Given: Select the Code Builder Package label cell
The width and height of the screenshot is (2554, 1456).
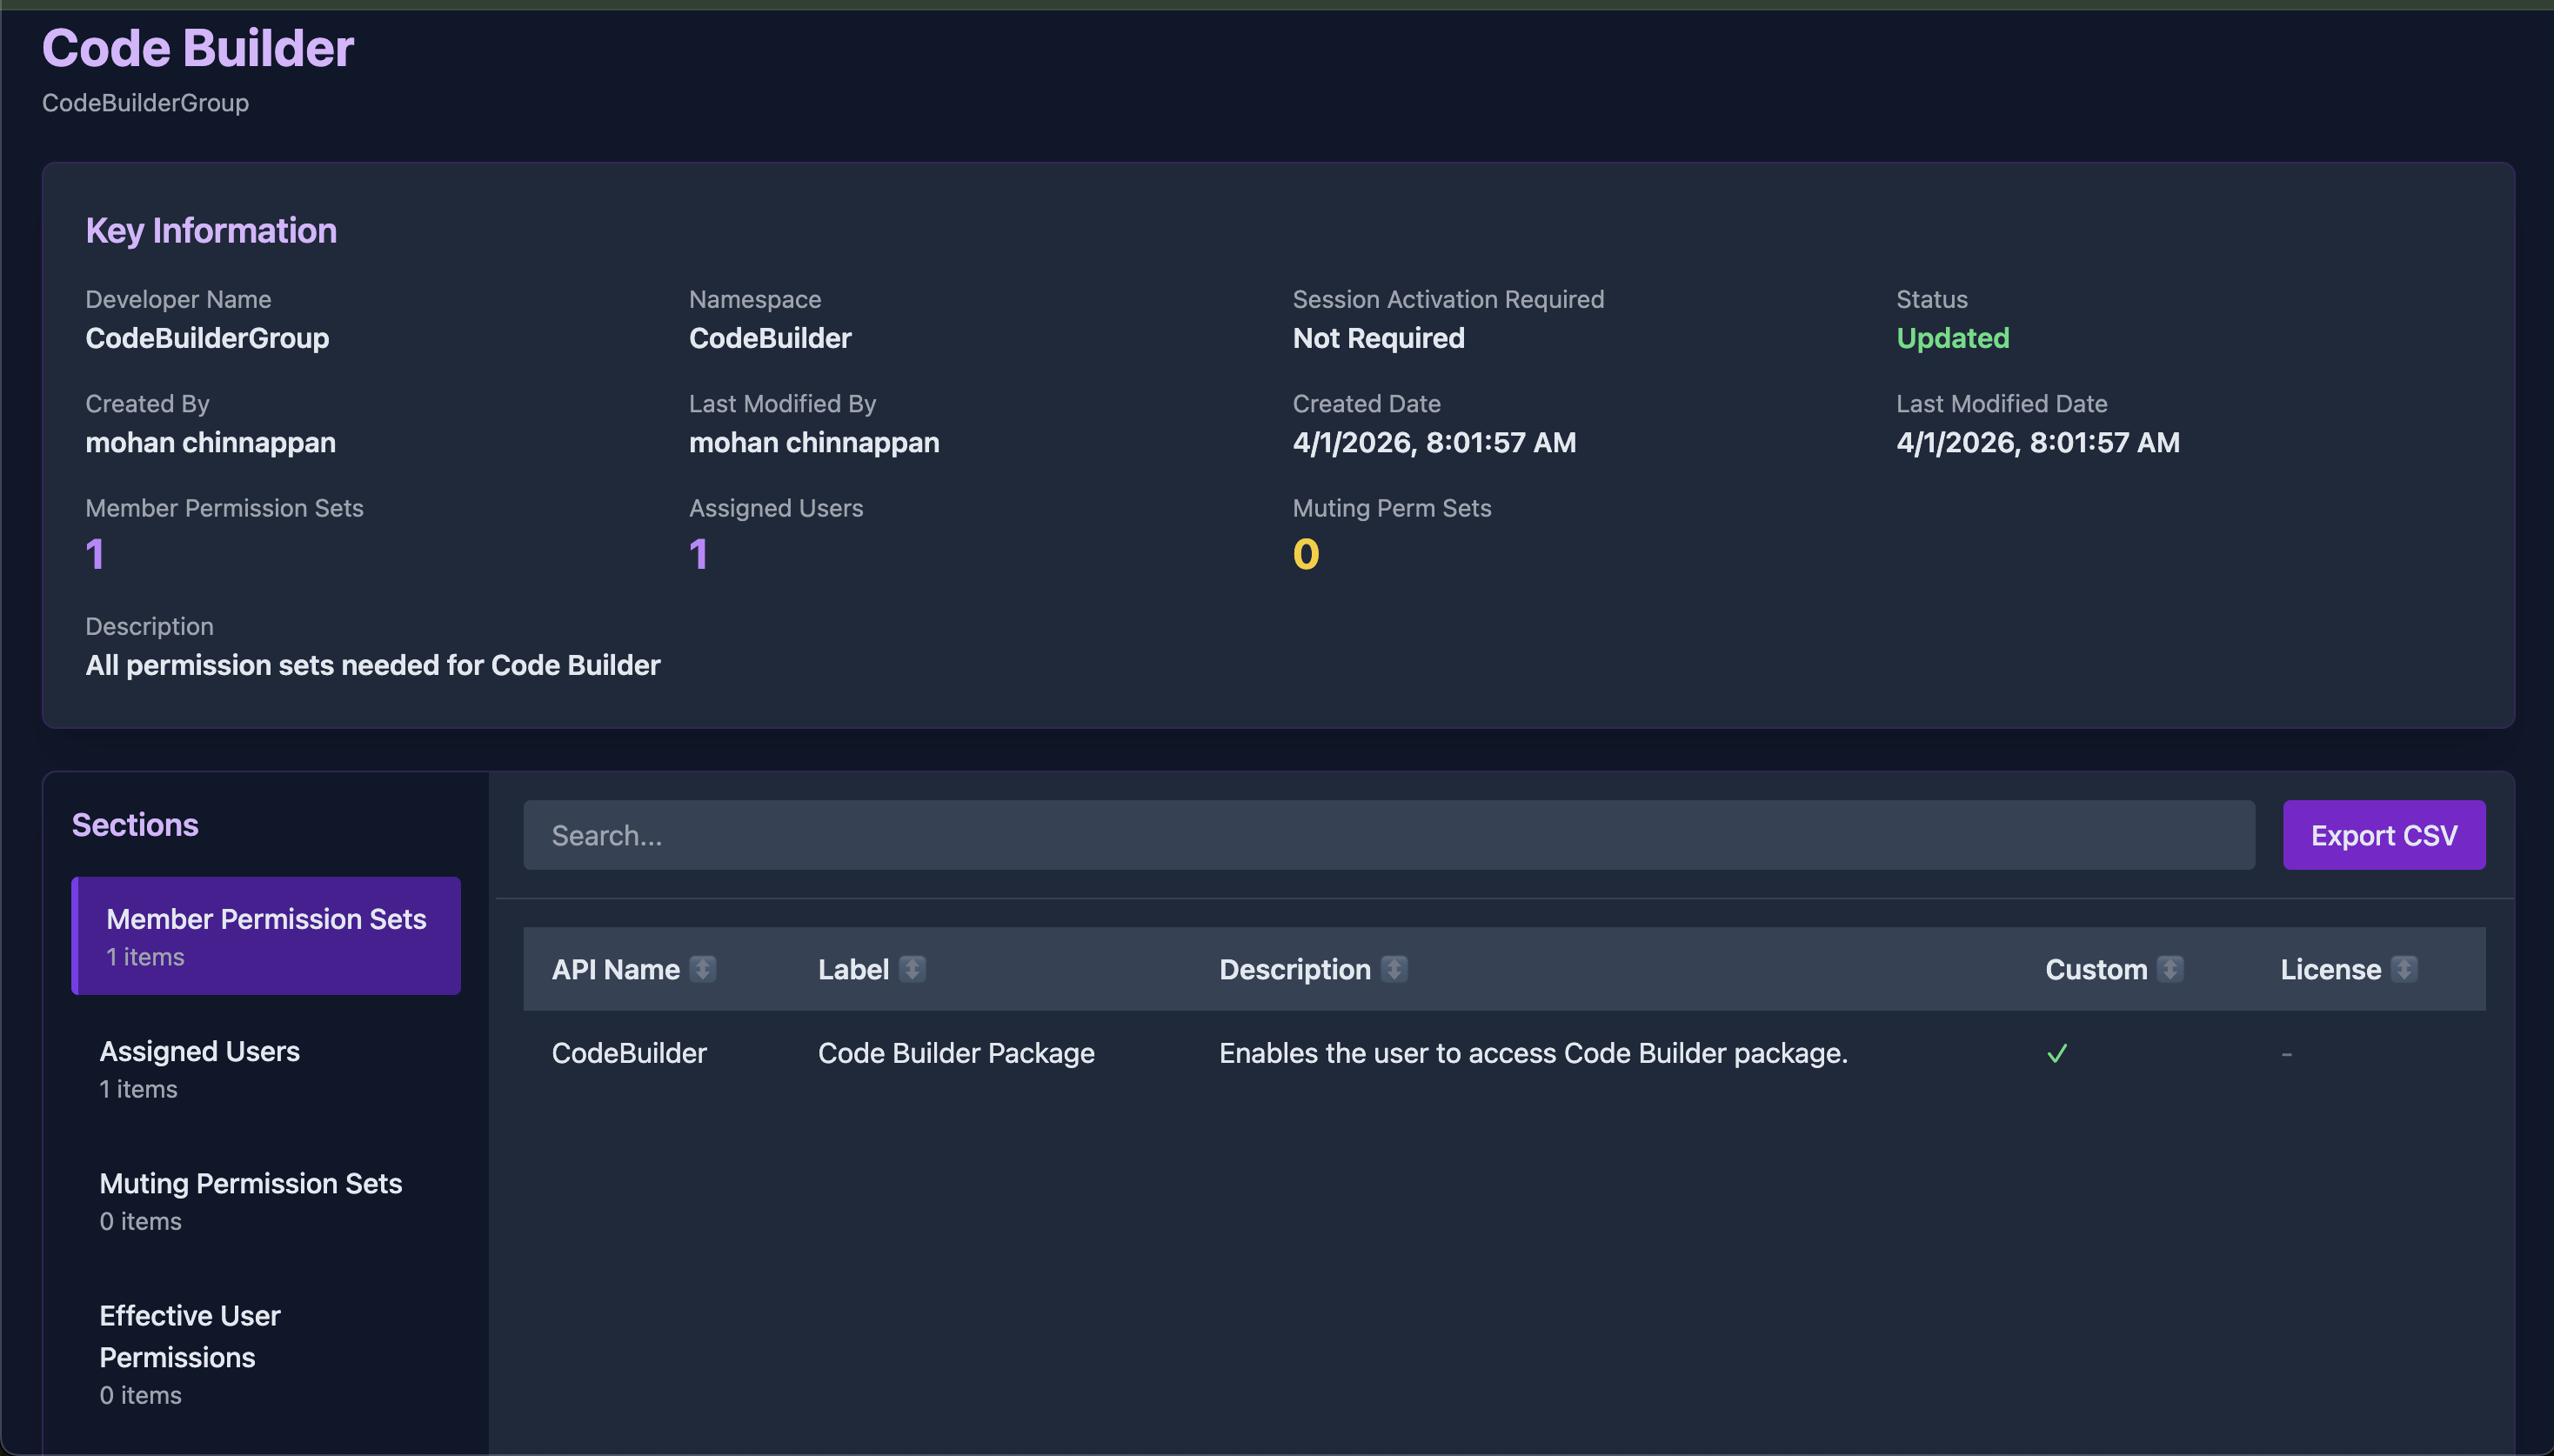Looking at the screenshot, I should (956, 1053).
